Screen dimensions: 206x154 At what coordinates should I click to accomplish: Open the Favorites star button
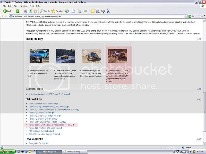[57, 11]
